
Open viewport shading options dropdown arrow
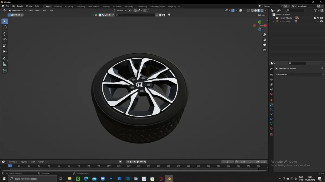[x=265, y=11]
